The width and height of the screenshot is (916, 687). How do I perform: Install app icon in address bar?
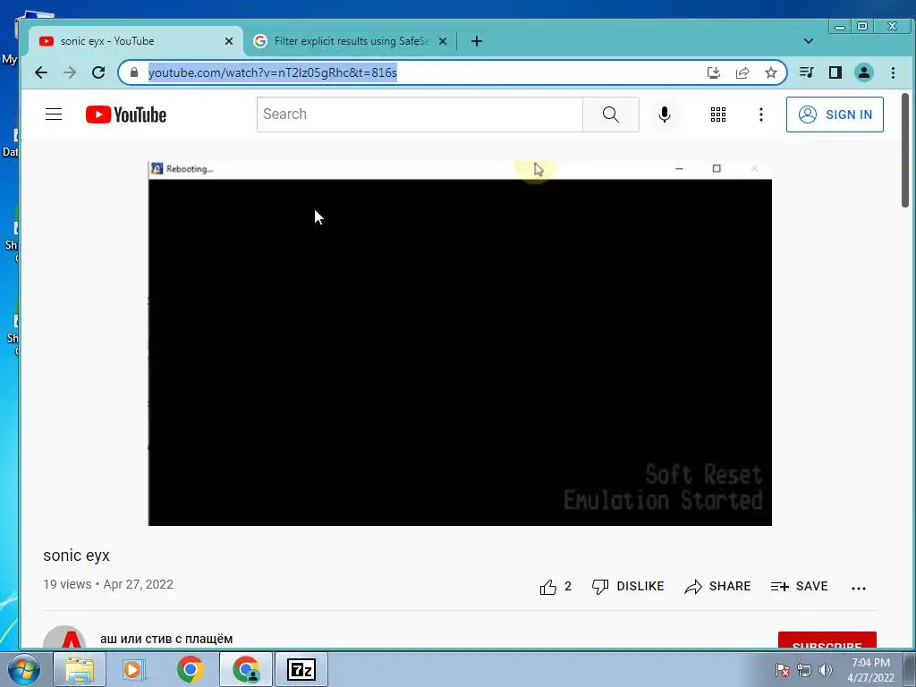tap(713, 72)
